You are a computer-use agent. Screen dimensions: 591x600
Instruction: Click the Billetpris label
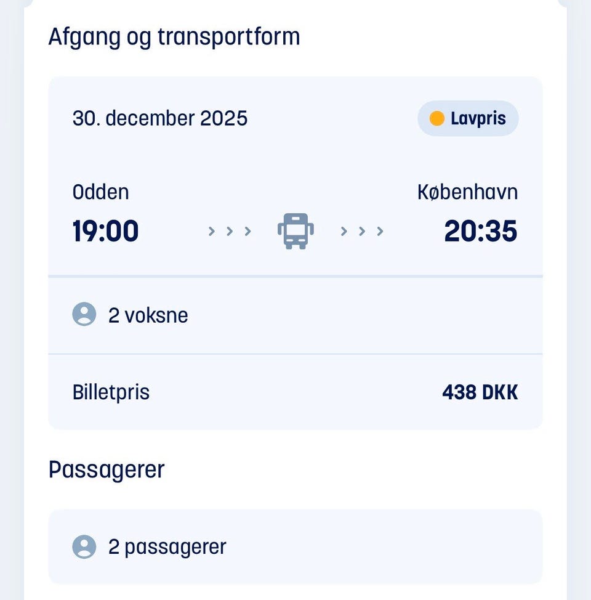(111, 392)
